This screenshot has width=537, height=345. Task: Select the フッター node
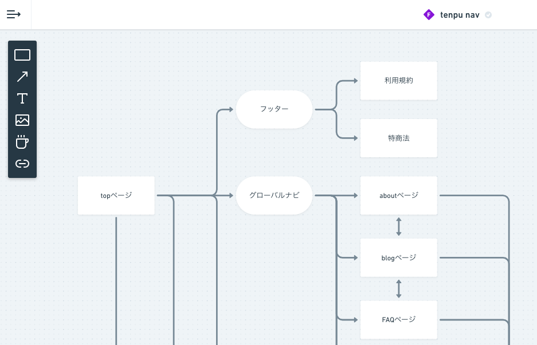274,109
